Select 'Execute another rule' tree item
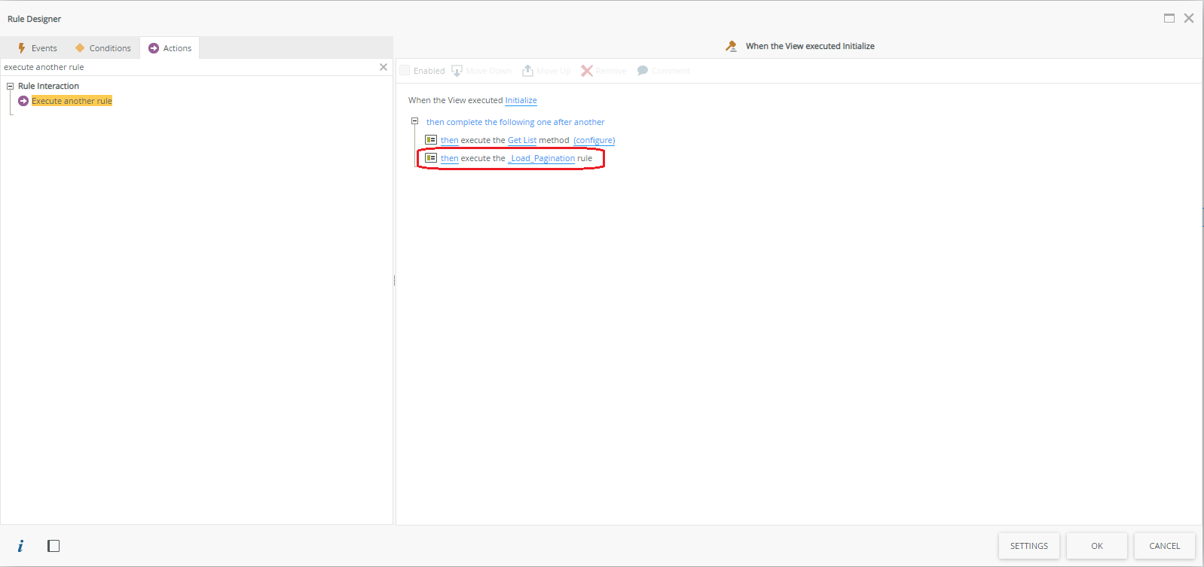This screenshot has width=1204, height=567. tap(72, 101)
